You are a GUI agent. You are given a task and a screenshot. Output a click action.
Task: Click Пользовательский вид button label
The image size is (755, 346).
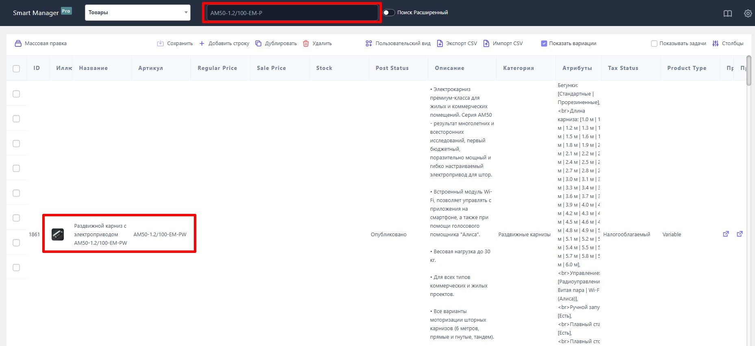click(403, 44)
